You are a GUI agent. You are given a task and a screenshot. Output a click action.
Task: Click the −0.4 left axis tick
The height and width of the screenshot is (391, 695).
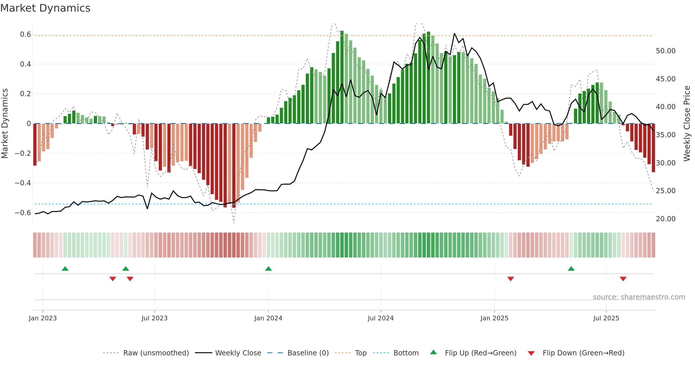[23, 183]
